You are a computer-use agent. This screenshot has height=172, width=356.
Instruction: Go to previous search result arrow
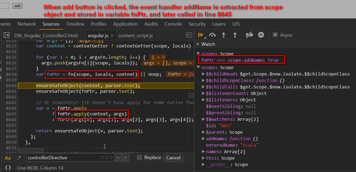point(118,157)
